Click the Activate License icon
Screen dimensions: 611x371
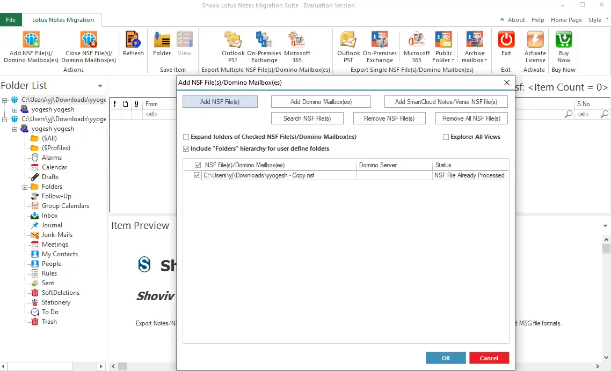pos(535,39)
